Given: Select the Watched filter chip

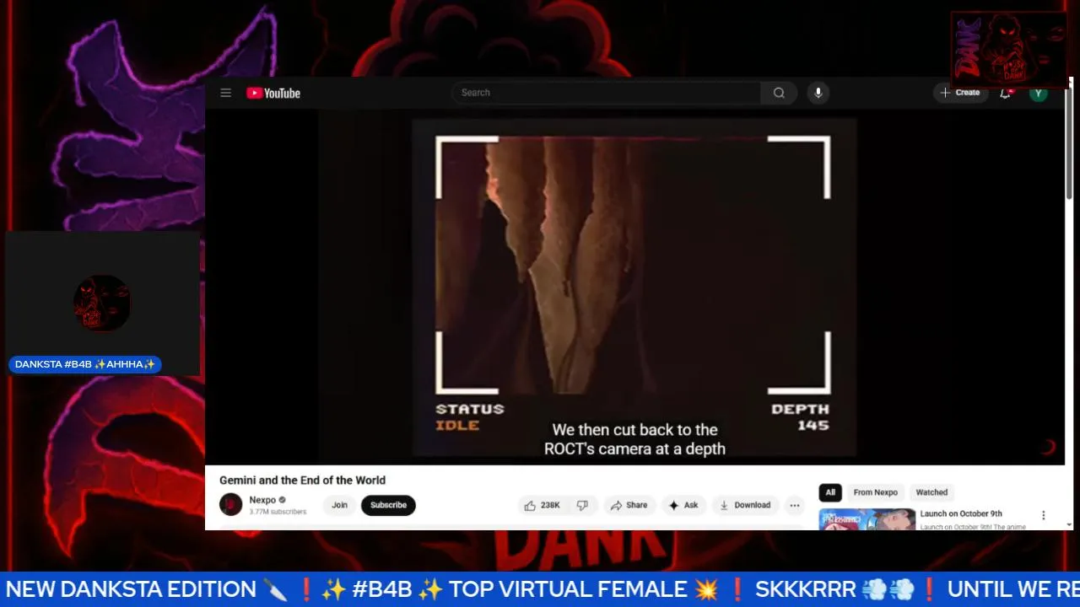Looking at the screenshot, I should coord(931,492).
